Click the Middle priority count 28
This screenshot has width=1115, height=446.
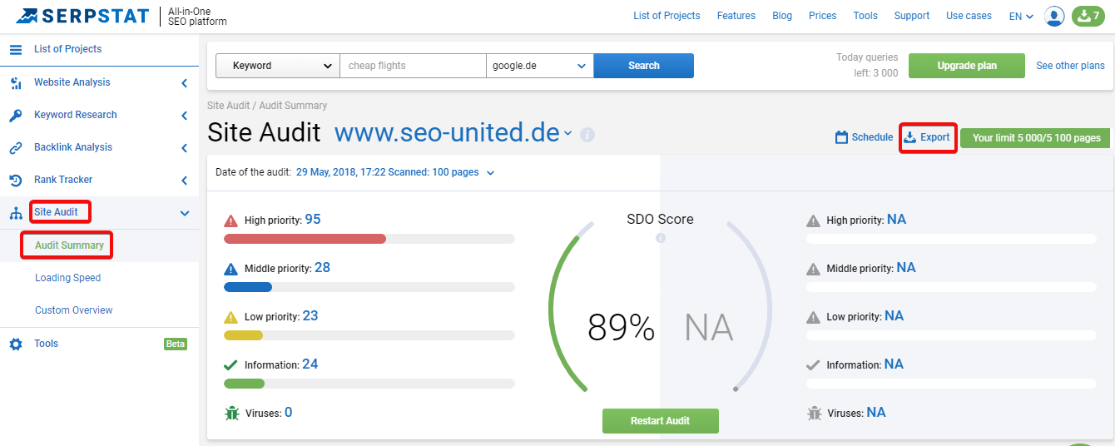(322, 268)
